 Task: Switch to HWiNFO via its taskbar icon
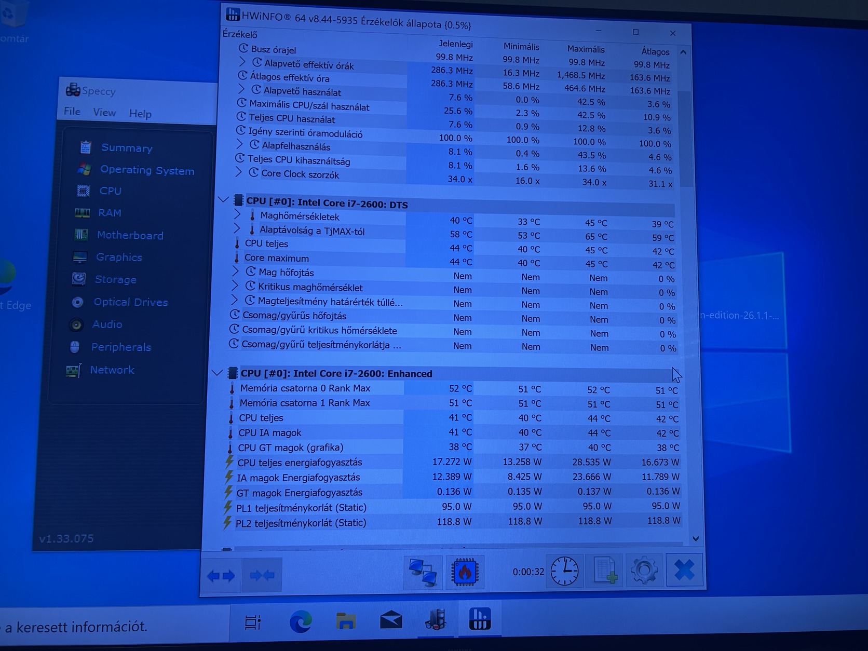point(480,618)
